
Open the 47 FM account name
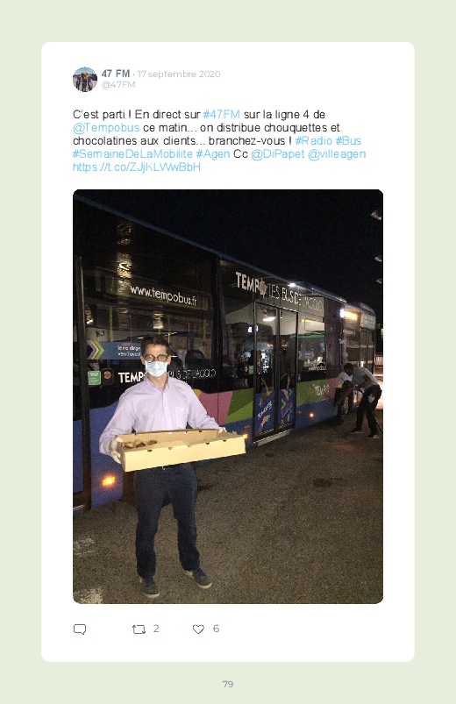click(116, 74)
